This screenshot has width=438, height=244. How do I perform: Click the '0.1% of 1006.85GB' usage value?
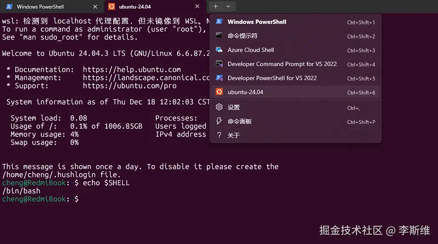coord(106,126)
